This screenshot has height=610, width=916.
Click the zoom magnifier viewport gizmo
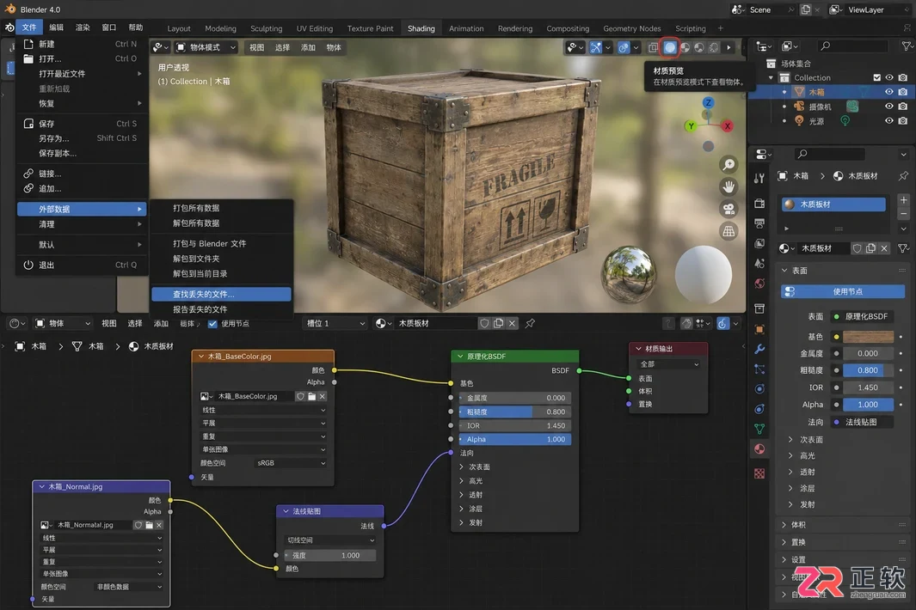[x=728, y=165]
